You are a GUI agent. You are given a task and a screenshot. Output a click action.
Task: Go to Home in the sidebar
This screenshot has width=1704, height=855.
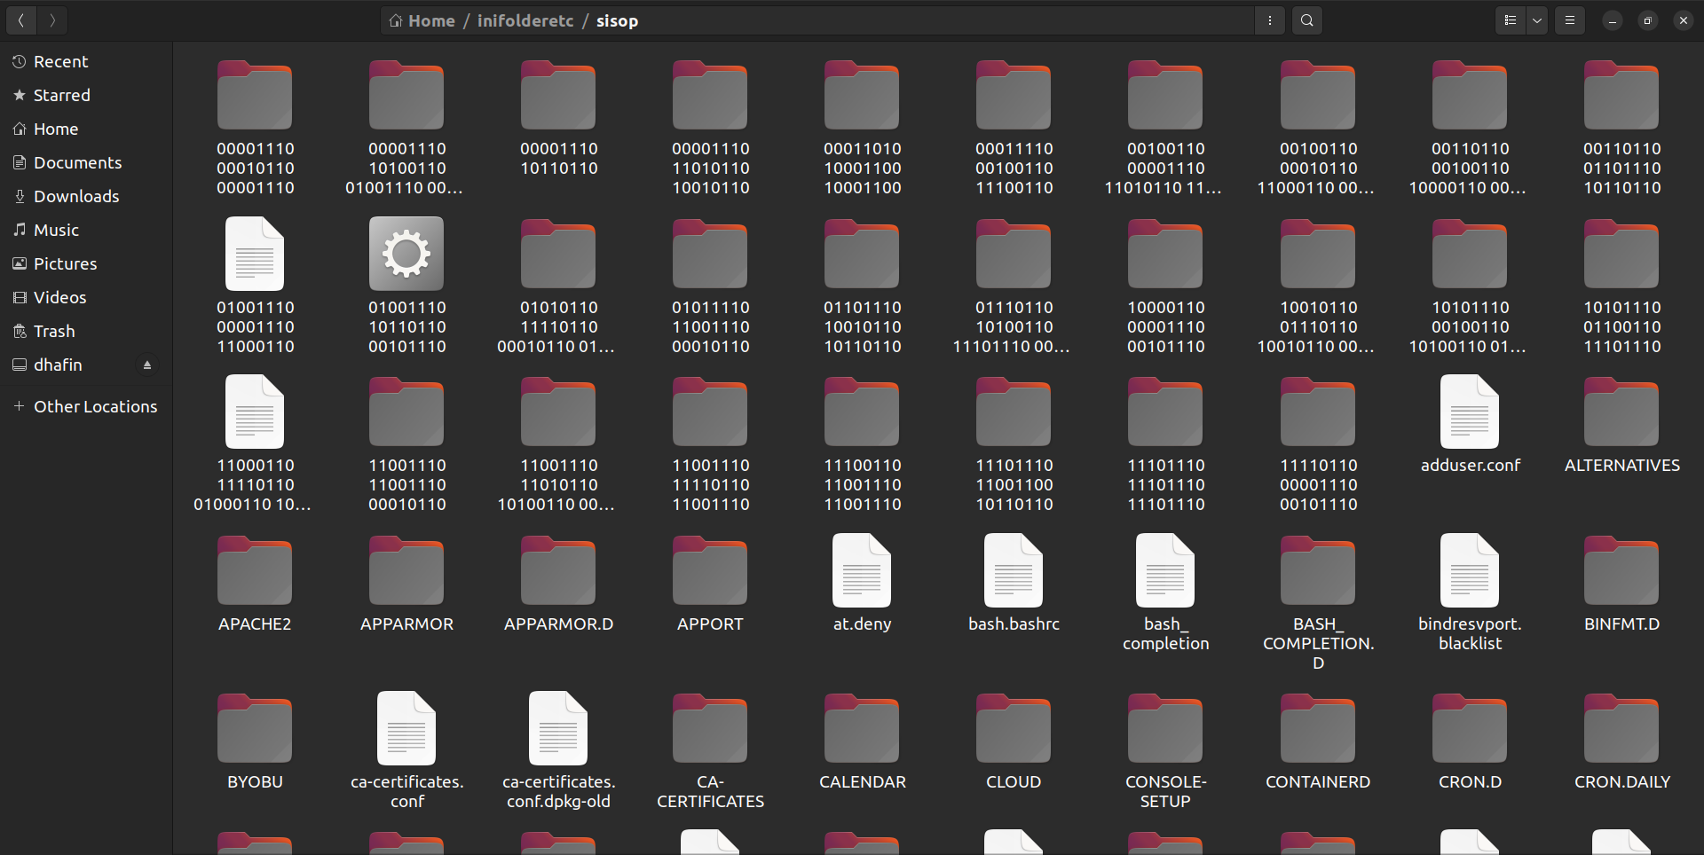tap(86, 129)
